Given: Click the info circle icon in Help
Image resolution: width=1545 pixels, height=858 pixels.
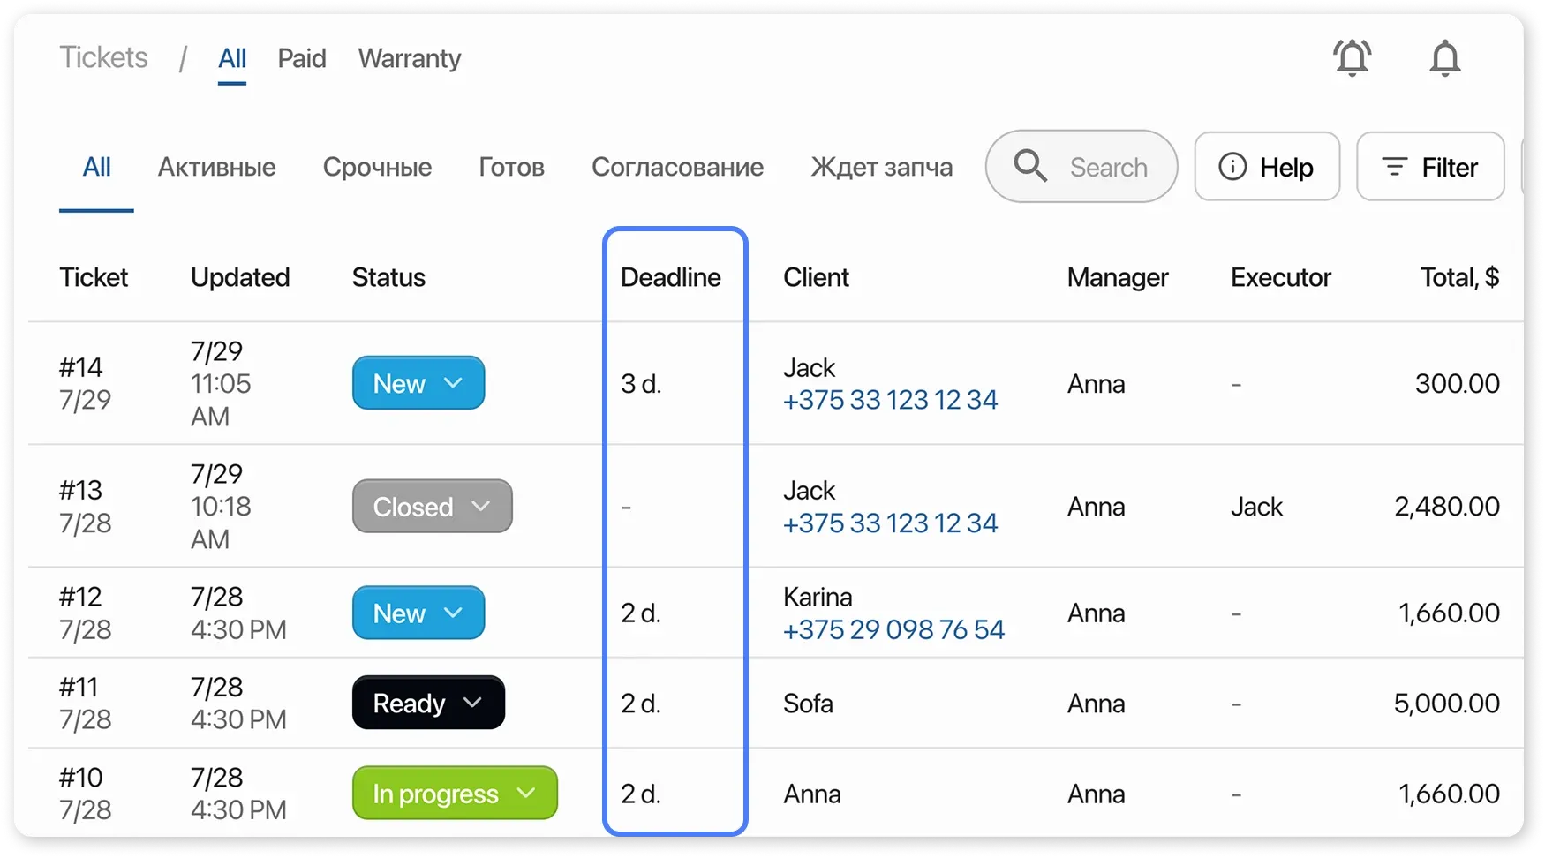Looking at the screenshot, I should click(1232, 166).
